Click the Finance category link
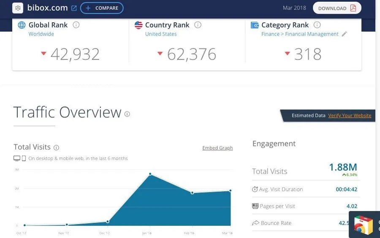This screenshot has width=380, height=238. tap(270, 34)
